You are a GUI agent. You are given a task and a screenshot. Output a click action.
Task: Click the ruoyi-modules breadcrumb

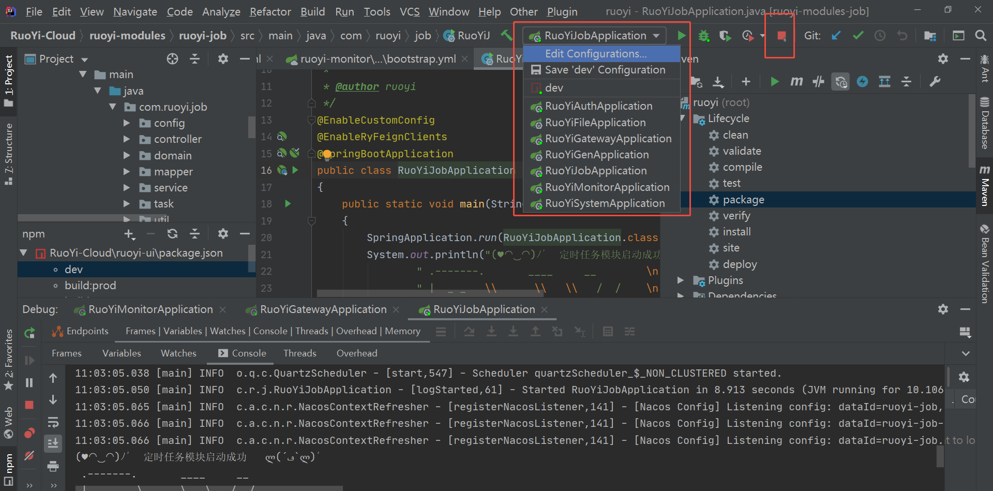coord(127,36)
